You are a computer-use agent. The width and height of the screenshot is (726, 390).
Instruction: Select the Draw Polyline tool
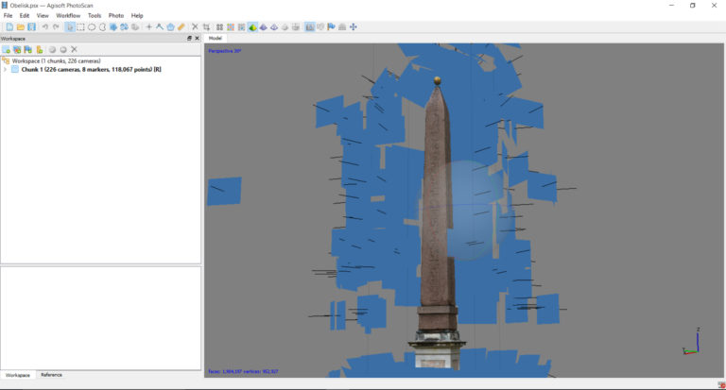click(160, 26)
